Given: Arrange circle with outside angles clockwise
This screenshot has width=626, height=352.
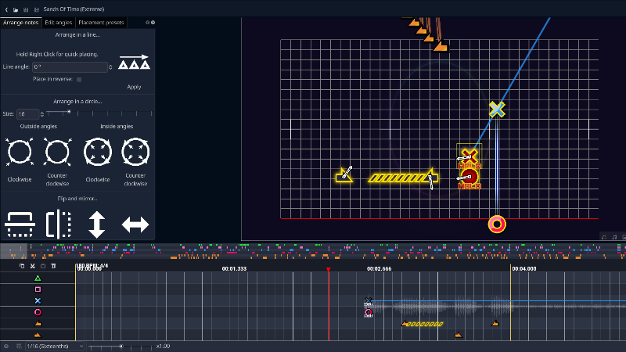Looking at the screenshot, I should (20, 152).
